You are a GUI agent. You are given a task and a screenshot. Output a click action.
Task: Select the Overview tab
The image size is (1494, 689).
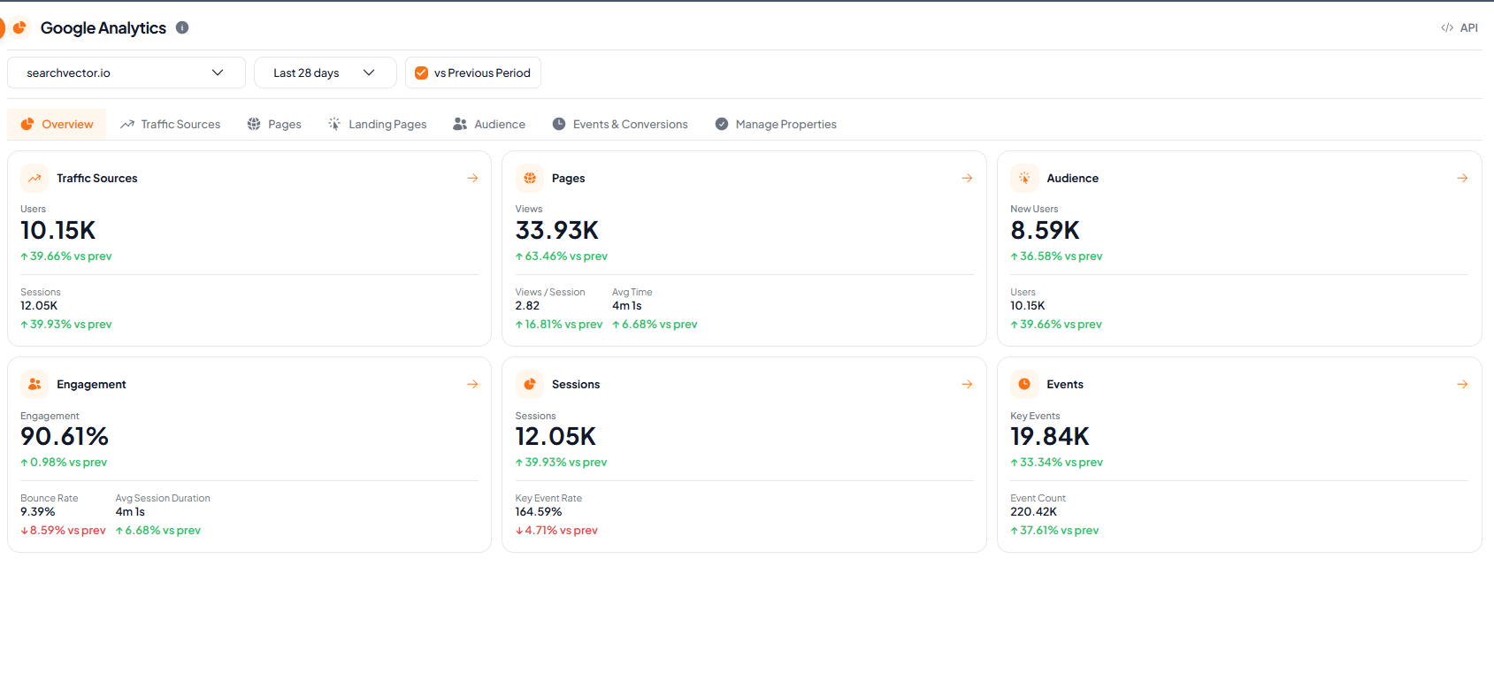[57, 124]
